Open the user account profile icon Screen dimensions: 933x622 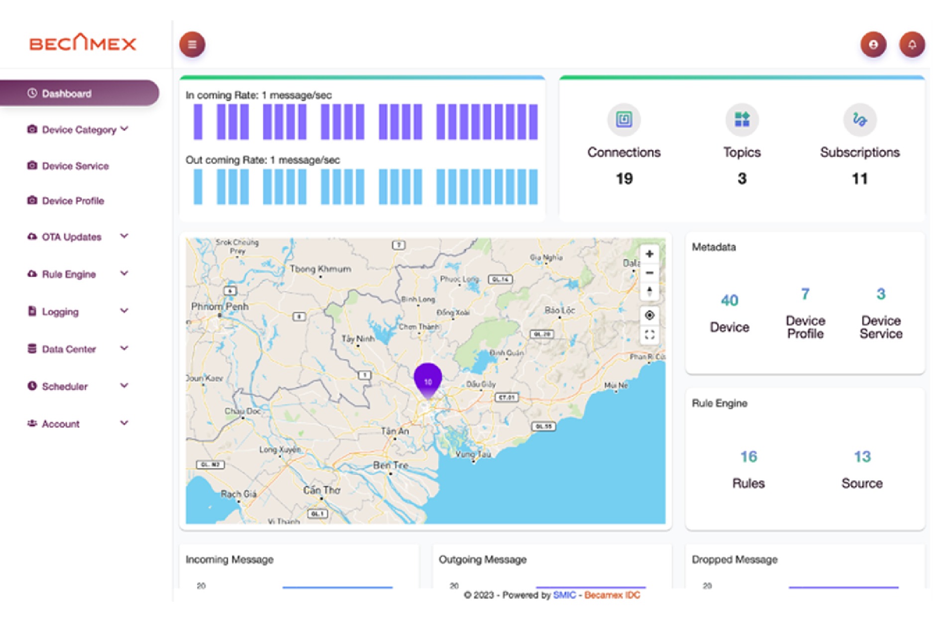tap(873, 45)
